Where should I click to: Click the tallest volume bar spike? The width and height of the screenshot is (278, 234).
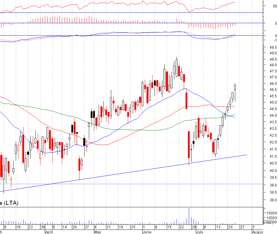coord(189,216)
